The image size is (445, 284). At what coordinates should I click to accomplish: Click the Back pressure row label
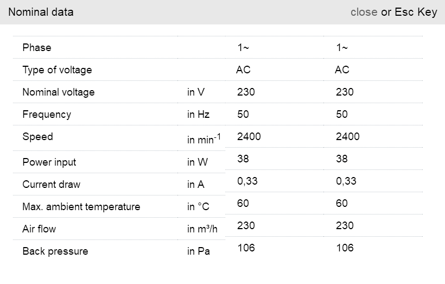coord(55,251)
